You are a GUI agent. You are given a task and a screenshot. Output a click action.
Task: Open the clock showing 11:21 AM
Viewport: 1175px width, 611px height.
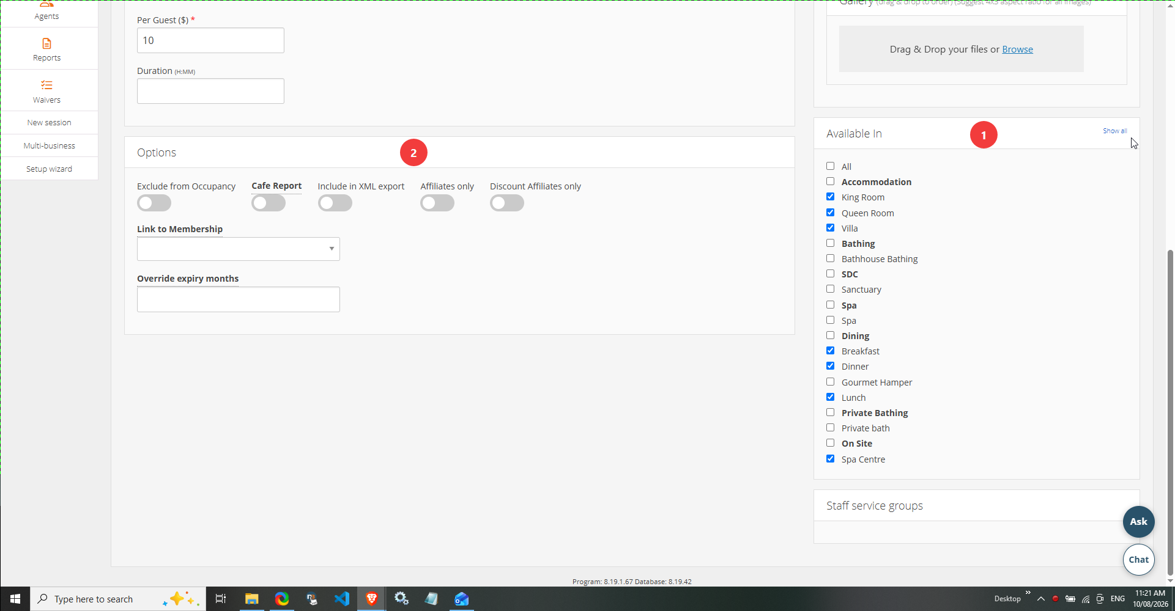coord(1150,599)
